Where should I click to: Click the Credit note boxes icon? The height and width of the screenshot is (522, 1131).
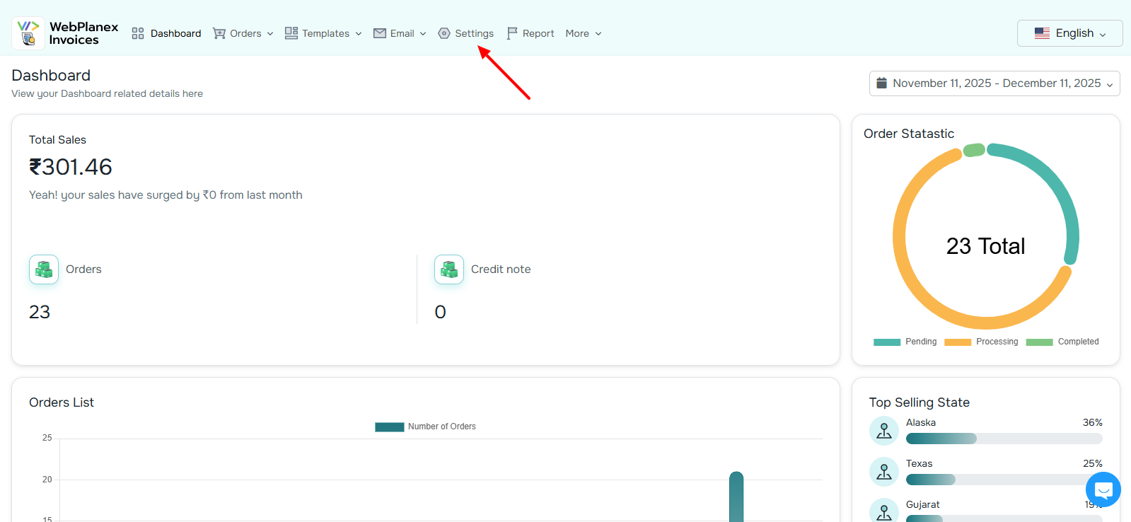tap(449, 269)
